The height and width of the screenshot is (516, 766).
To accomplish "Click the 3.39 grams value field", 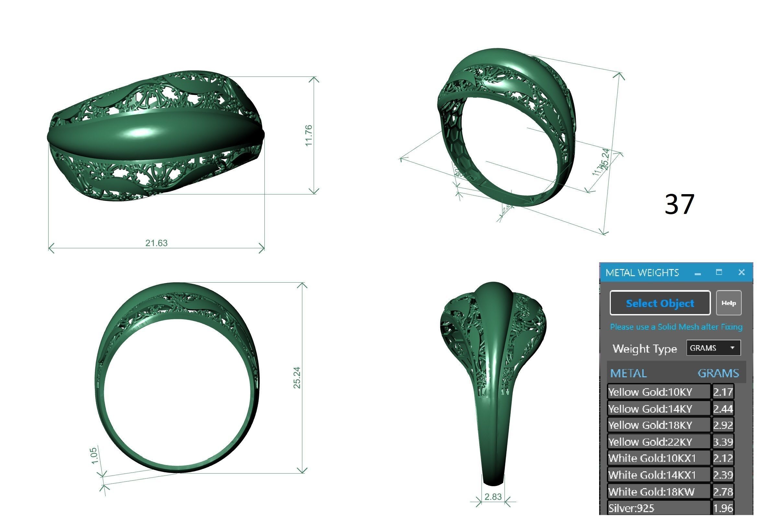I will click(x=723, y=442).
